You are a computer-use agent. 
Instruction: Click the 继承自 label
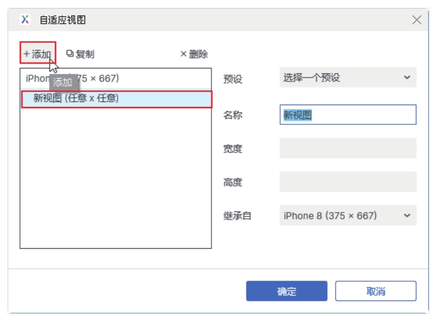[237, 216]
